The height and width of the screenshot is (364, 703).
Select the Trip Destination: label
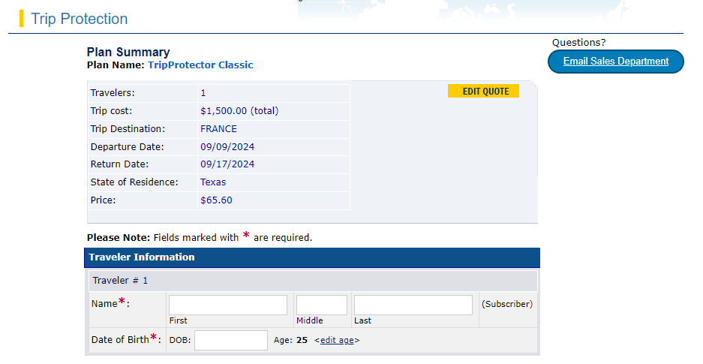click(128, 128)
